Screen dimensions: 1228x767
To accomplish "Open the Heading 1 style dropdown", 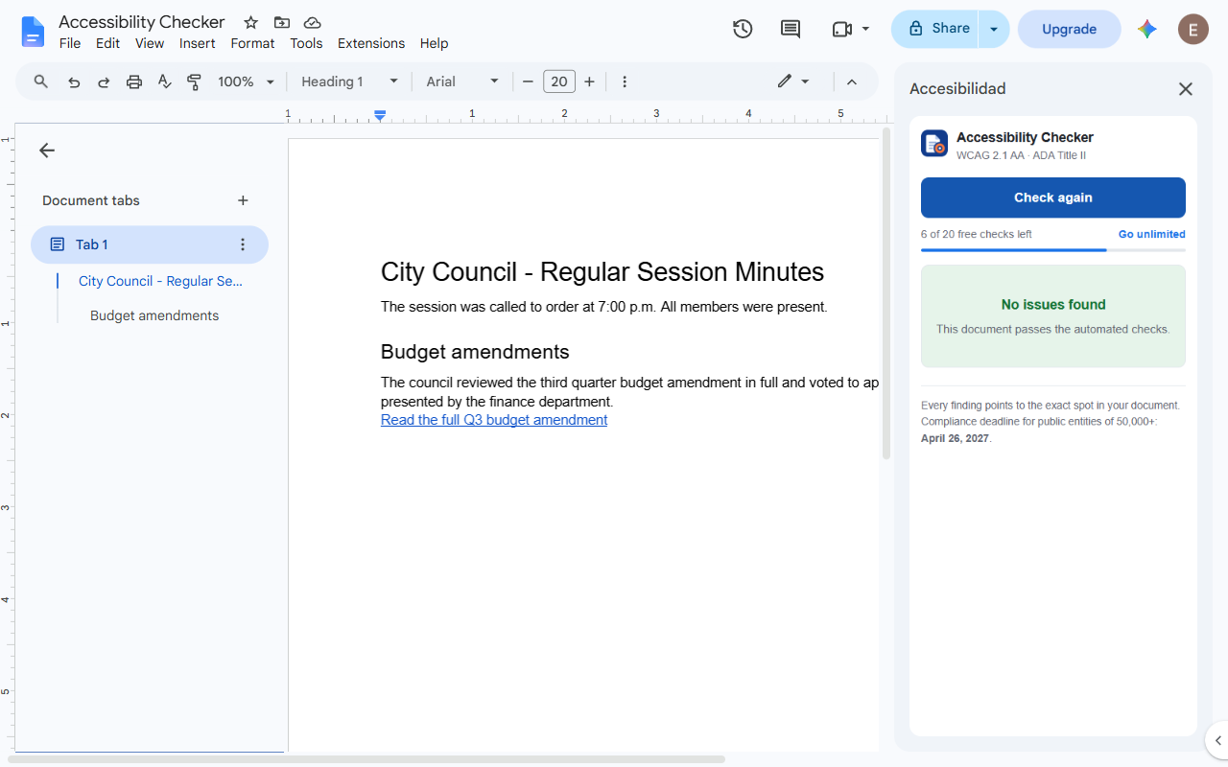I will click(x=349, y=81).
